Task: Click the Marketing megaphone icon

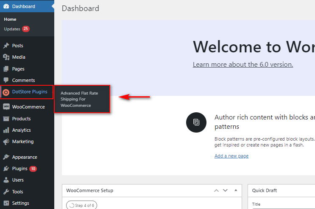Action: tap(6, 141)
